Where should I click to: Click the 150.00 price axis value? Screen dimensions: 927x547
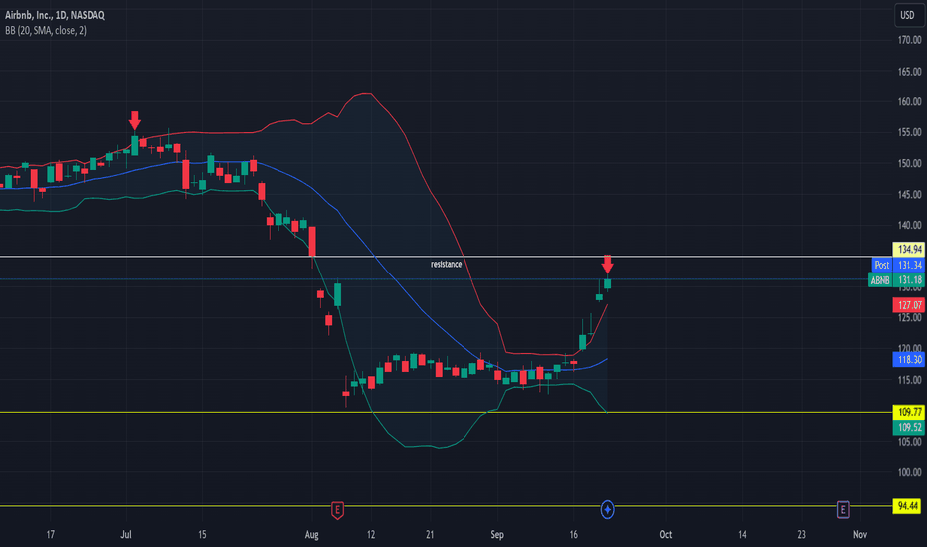(x=909, y=163)
